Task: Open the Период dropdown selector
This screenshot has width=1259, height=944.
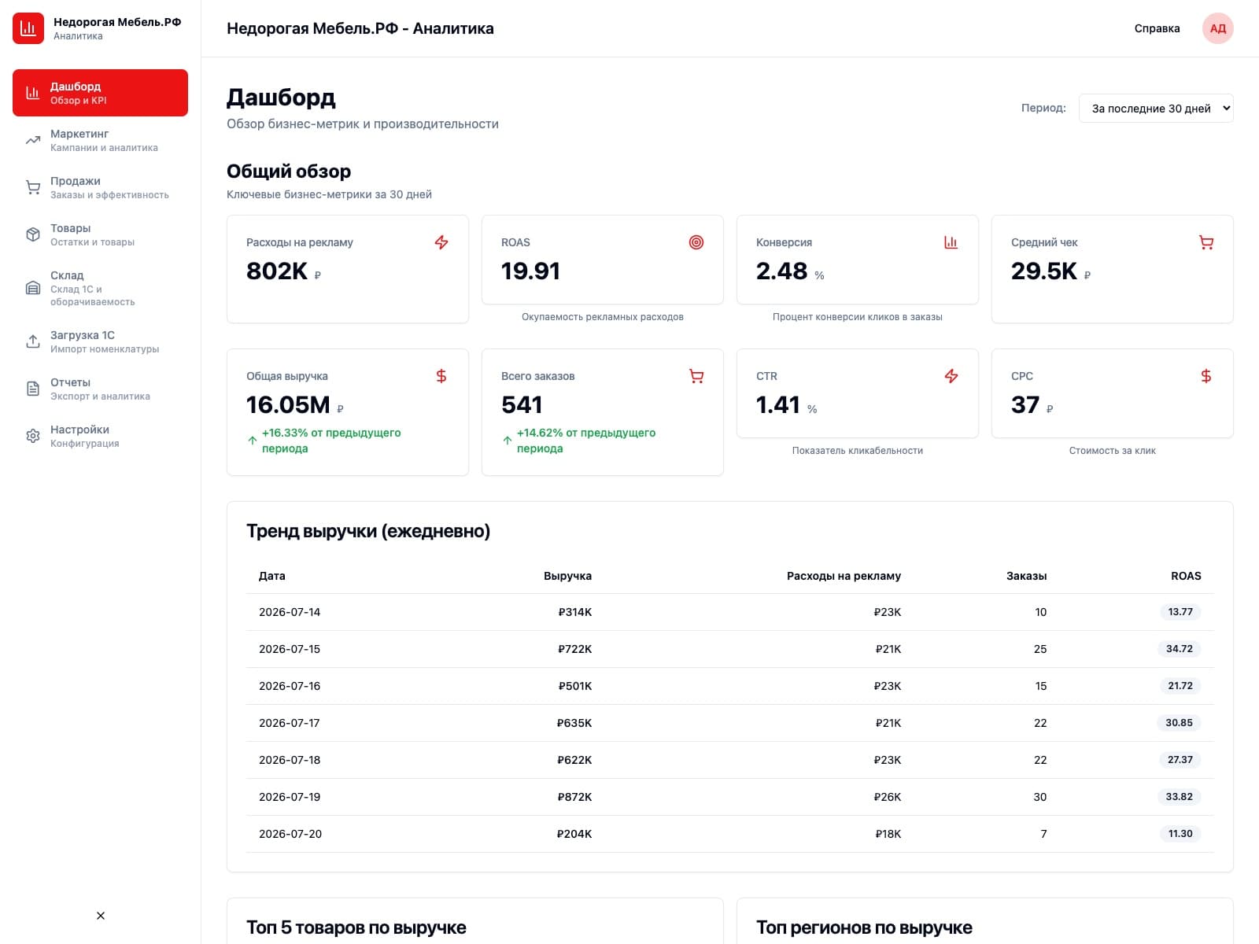Action: pyautogui.click(x=1156, y=109)
